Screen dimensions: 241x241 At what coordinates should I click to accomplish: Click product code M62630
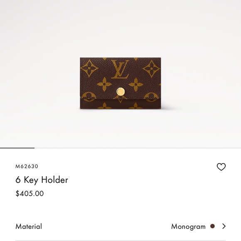(x=27, y=166)
